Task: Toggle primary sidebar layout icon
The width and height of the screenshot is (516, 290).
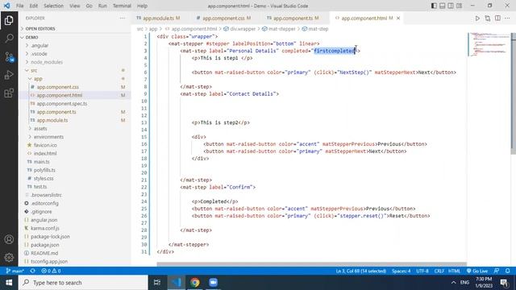Action: click(x=434, y=6)
